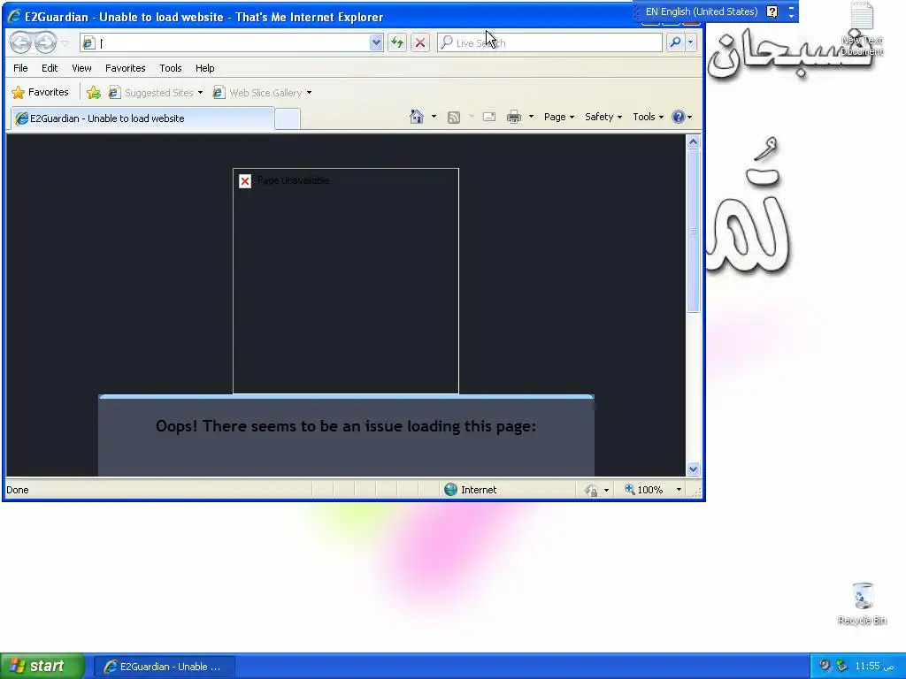Click the broken image Page unavailable icon

pos(245,181)
